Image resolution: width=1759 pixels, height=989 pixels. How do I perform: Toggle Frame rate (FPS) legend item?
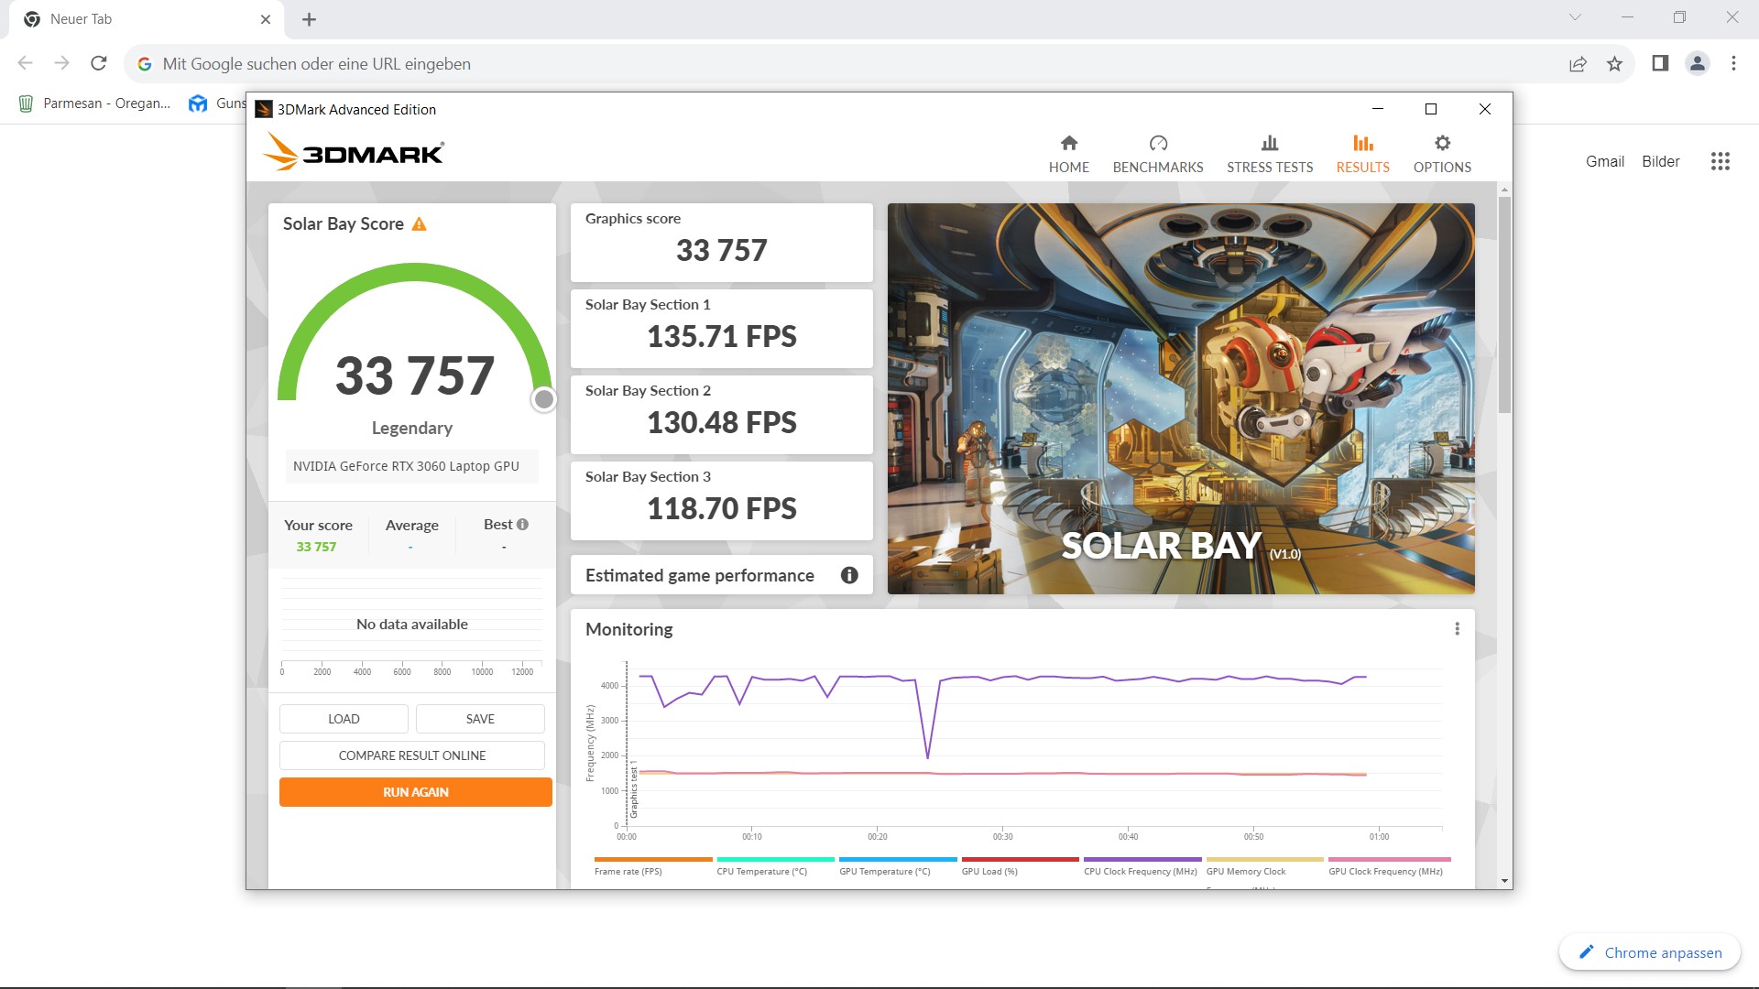point(628,871)
